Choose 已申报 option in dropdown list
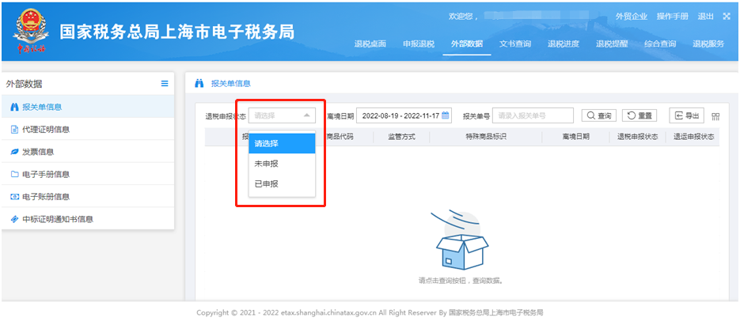This screenshot has height=325, width=740. (282, 184)
